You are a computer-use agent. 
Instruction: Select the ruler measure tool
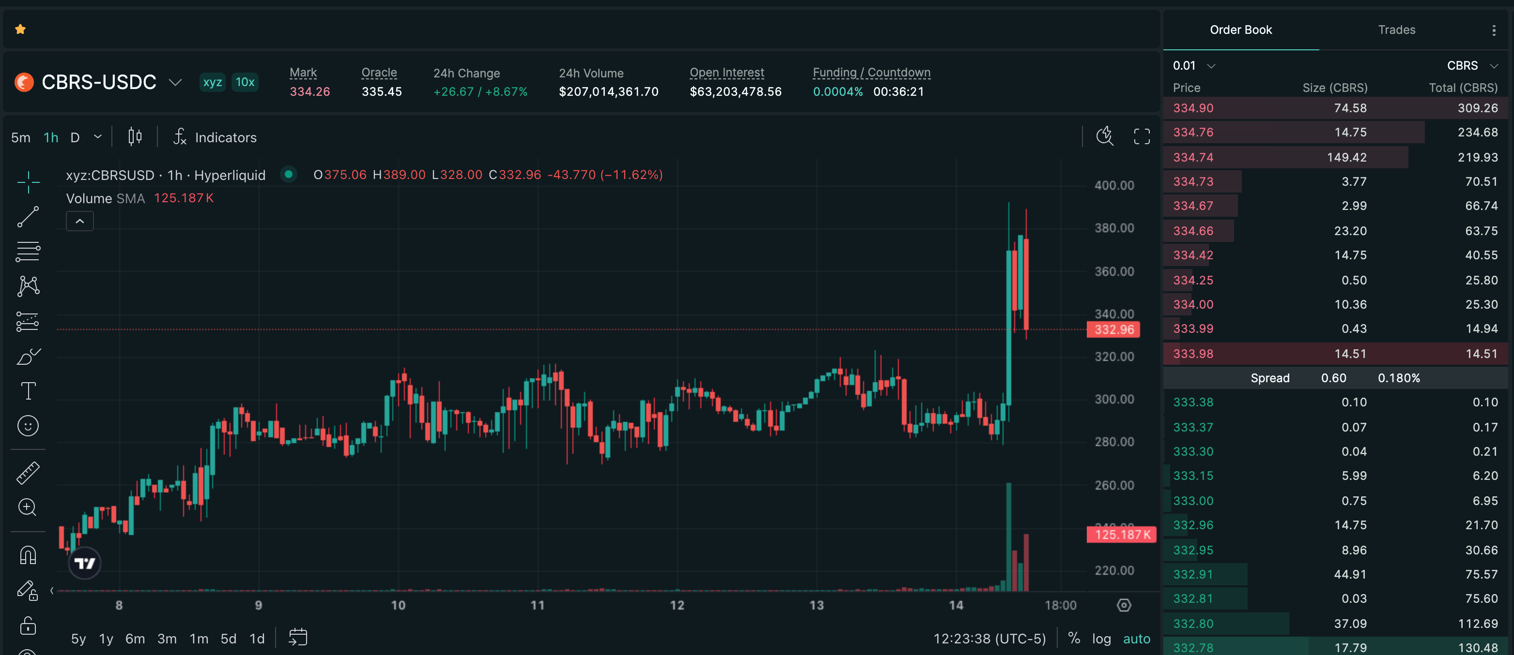[28, 473]
